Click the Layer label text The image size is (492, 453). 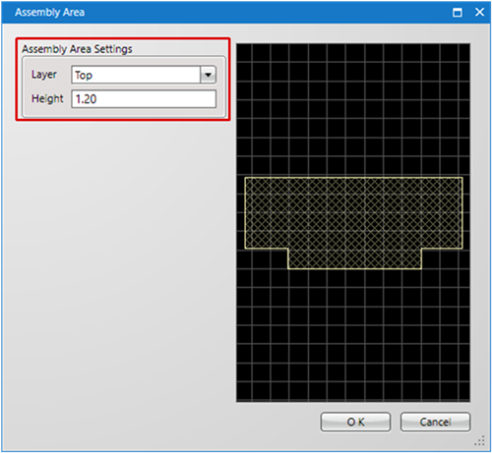(x=44, y=75)
